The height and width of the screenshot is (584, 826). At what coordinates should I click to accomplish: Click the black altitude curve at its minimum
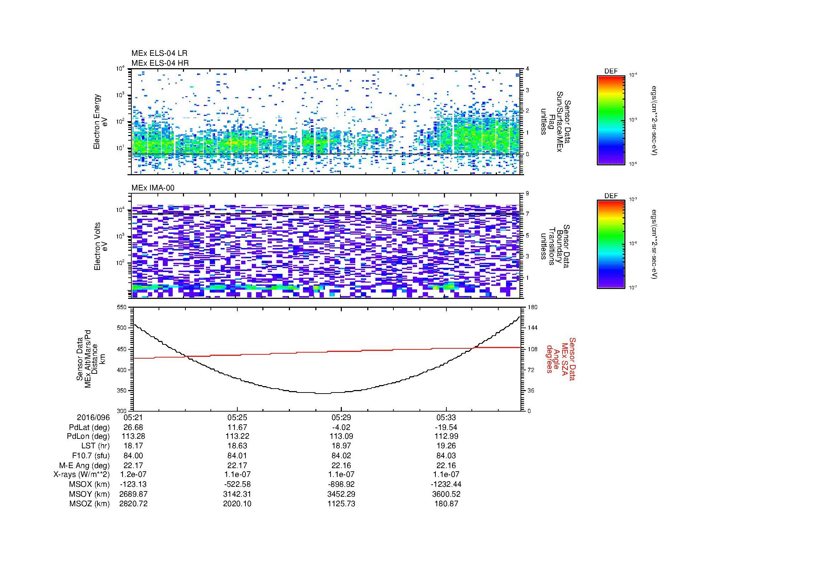[323, 393]
